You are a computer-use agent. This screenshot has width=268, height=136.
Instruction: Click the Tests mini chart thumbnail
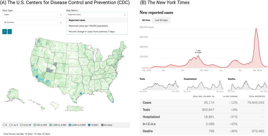click(160, 85)
